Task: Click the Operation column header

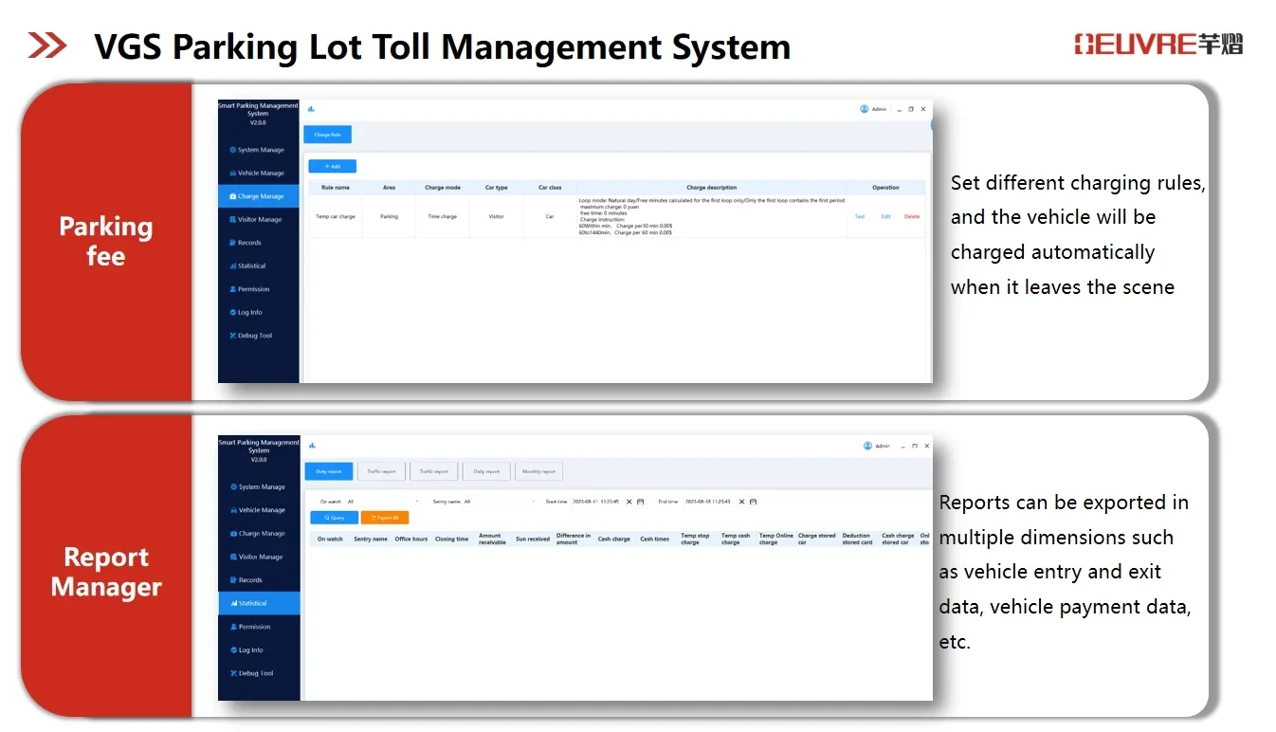Action: coord(885,188)
